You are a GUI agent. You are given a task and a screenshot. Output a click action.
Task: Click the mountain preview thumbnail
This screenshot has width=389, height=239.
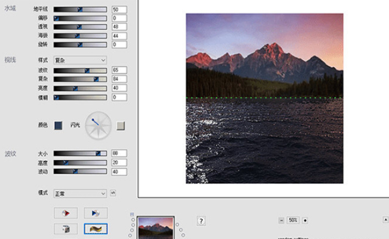tap(156, 228)
